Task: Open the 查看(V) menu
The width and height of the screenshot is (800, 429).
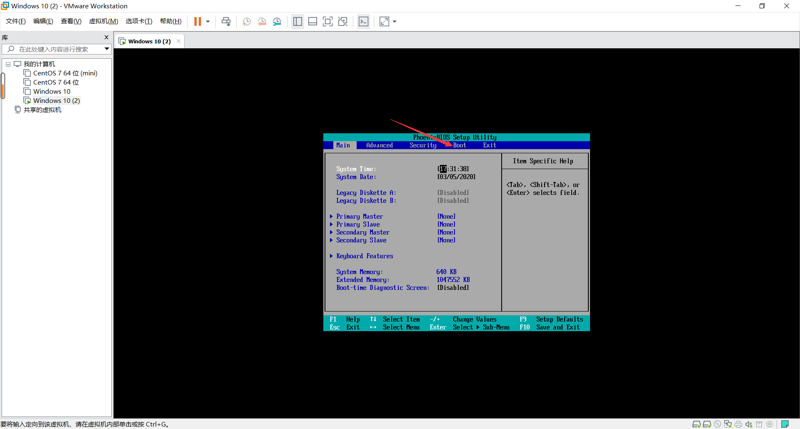Action: (x=71, y=21)
